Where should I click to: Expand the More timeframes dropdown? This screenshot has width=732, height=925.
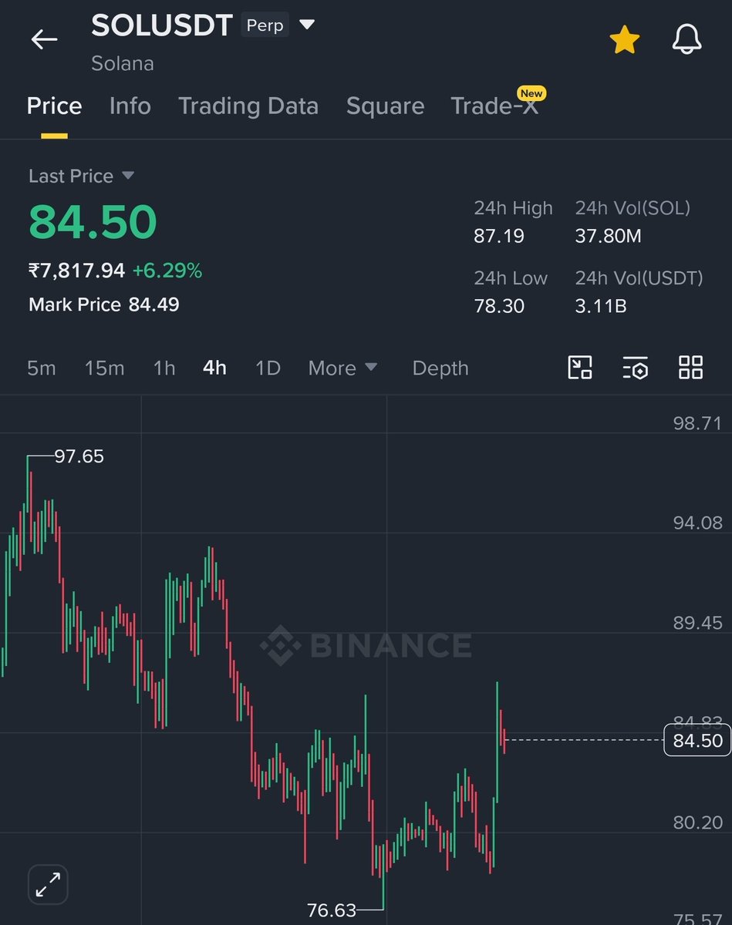click(x=342, y=368)
